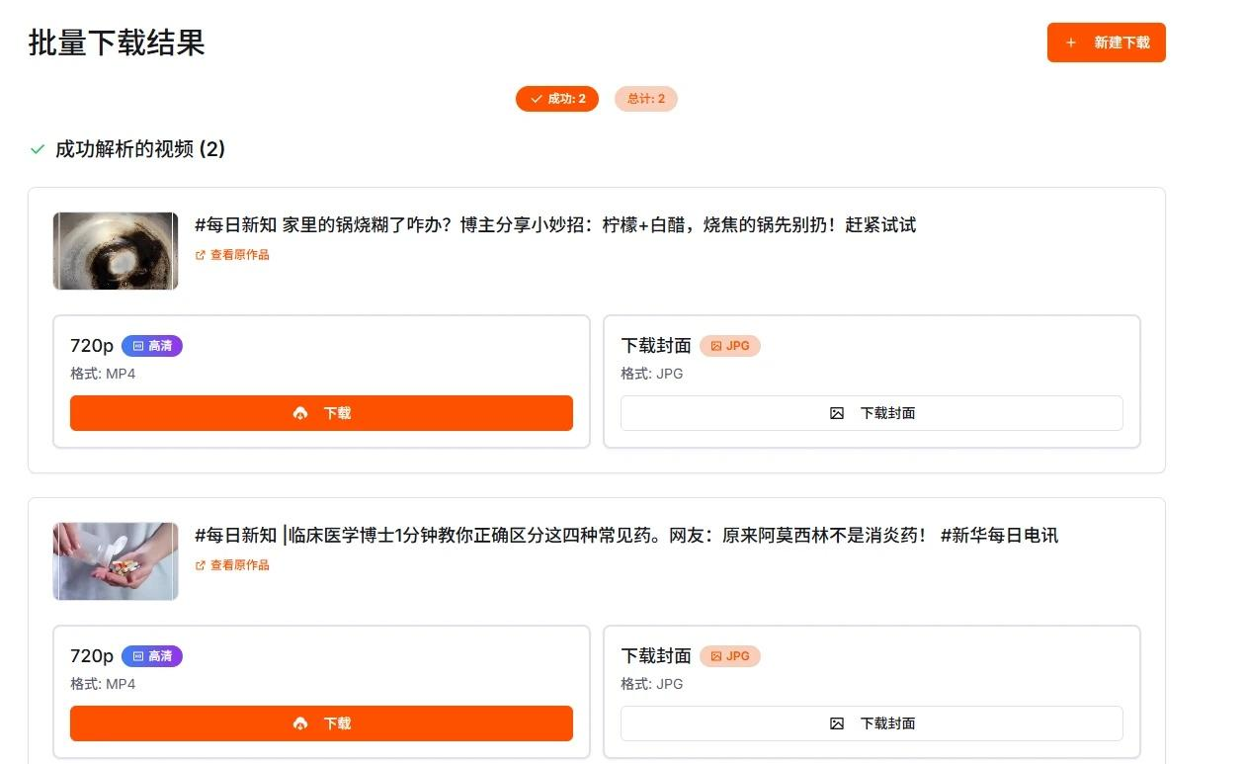Click the 总计: 2 count badge
This screenshot has height=764, width=1245.
click(x=646, y=99)
